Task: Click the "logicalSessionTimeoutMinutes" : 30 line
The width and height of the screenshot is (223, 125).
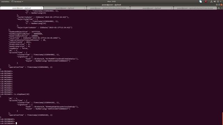Action: coord(27,40)
